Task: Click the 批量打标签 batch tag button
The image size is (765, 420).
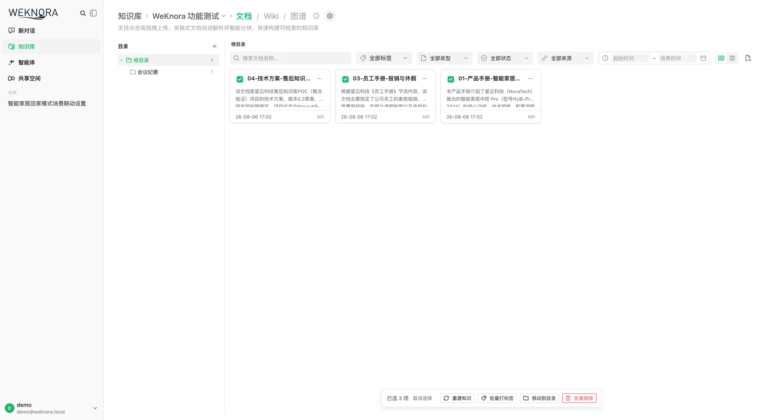Action: (x=497, y=398)
